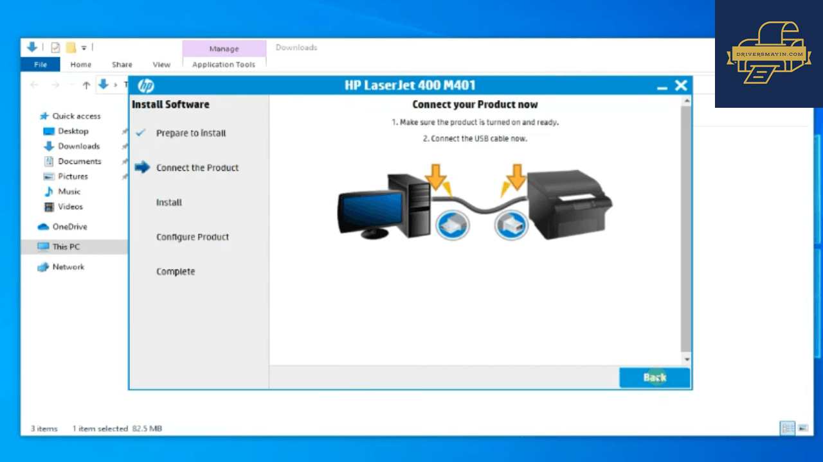
Task: Click the "Complete" step in the sidebar
Action: pos(176,272)
